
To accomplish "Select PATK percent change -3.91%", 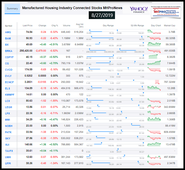I will [x=54, y=132].
